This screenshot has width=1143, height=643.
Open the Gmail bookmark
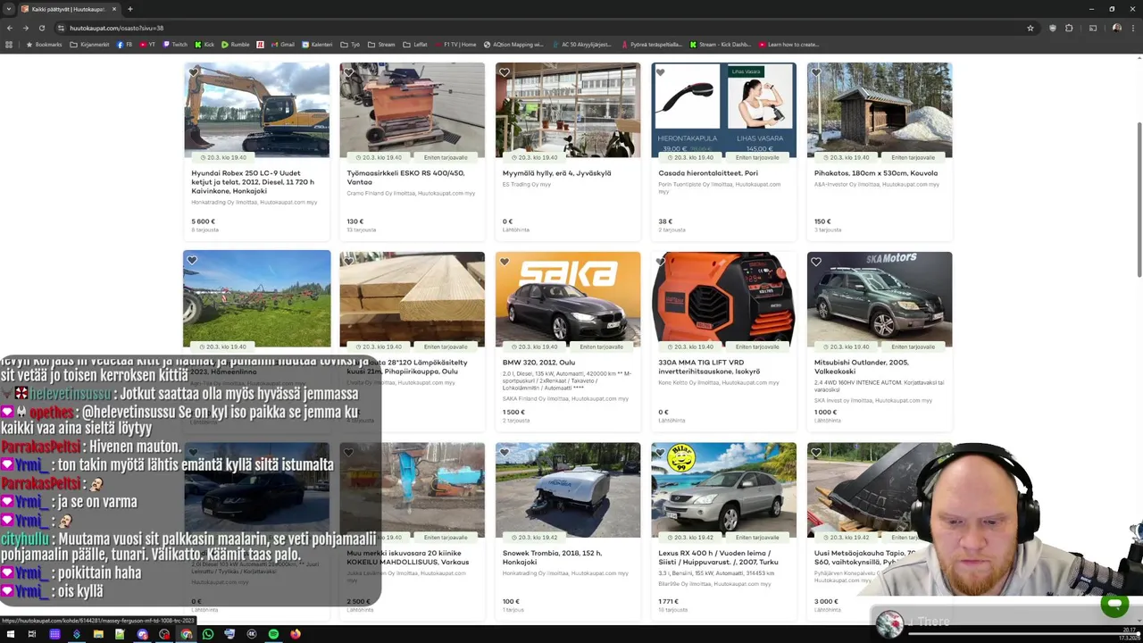pos(282,44)
